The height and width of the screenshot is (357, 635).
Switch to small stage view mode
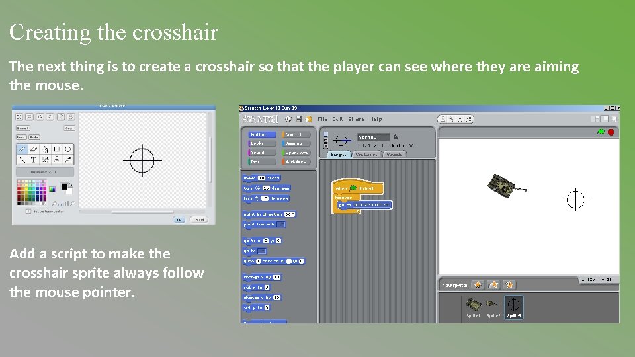point(595,119)
